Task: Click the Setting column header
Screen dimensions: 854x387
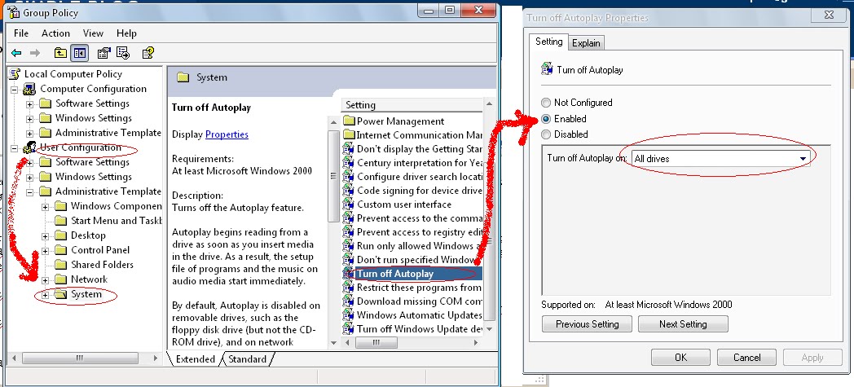Action: 412,105
